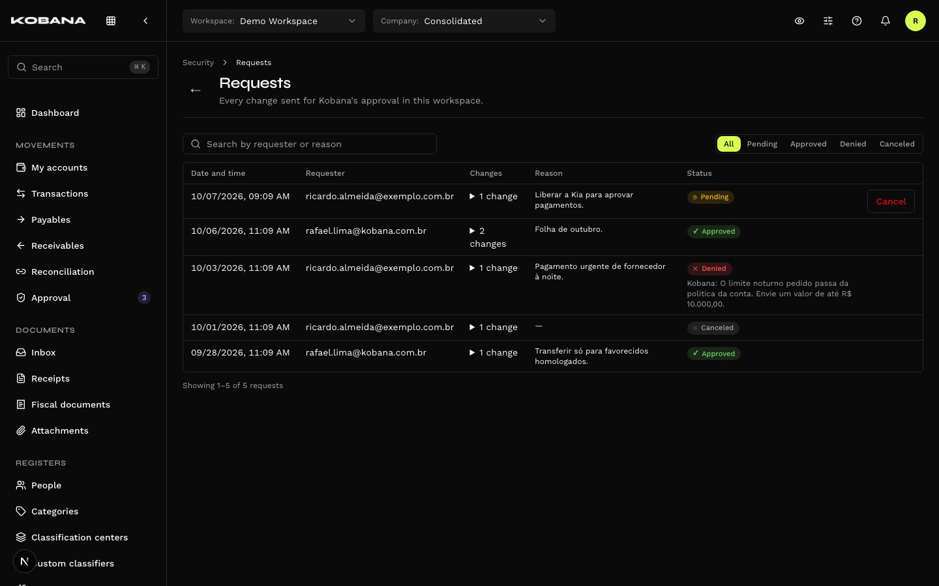Go to Transactions
The height and width of the screenshot is (586, 939).
[x=83, y=193]
